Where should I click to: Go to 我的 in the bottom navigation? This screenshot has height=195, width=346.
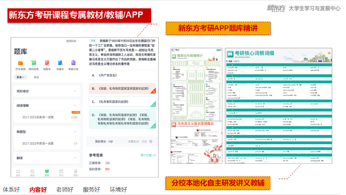coord(76,172)
